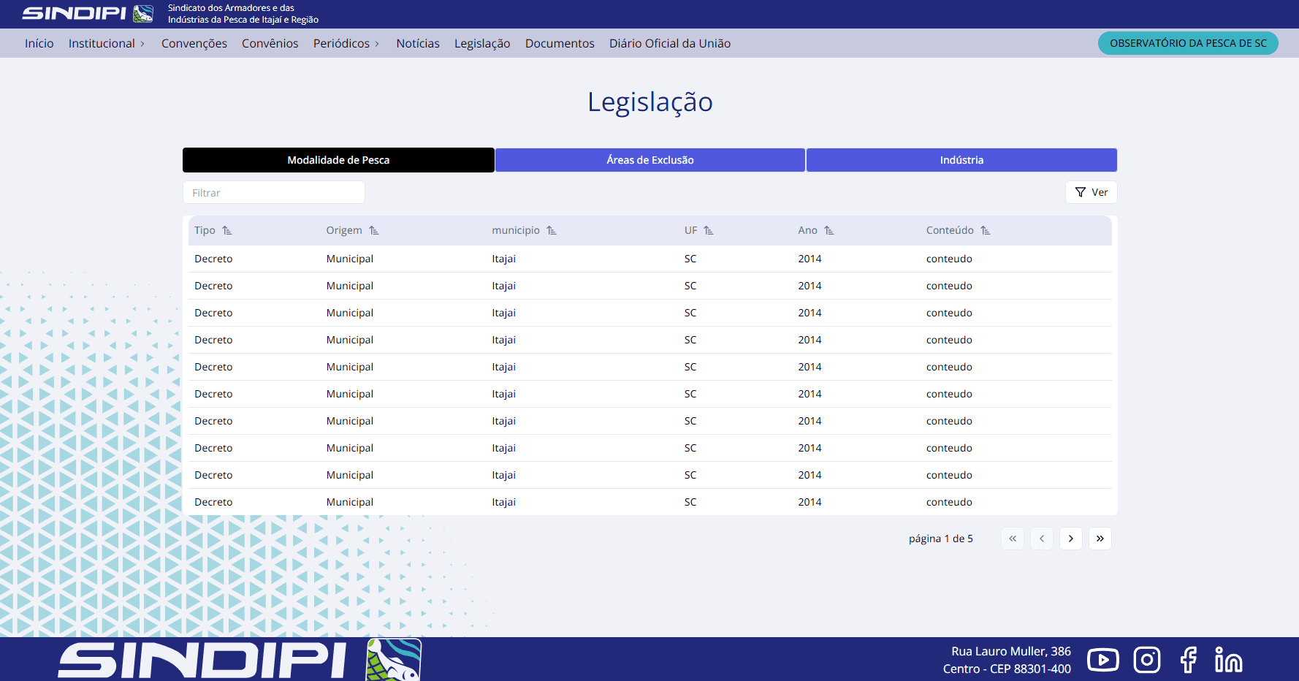The width and height of the screenshot is (1299, 681).
Task: Open LinkedIn profile icon in footer
Action: point(1228,660)
